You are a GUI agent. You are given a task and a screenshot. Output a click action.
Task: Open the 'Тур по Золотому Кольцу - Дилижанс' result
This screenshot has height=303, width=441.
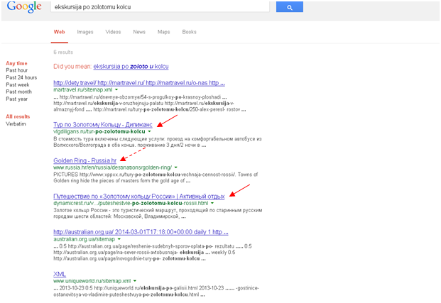(102, 124)
